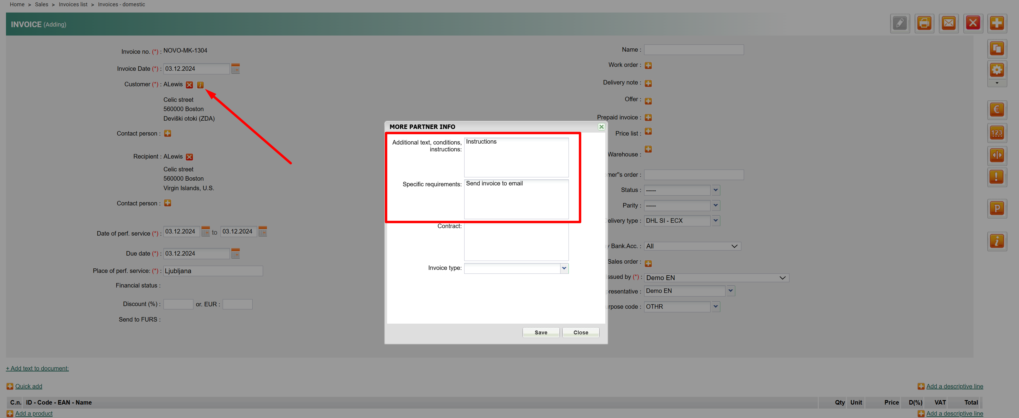This screenshot has height=418, width=1019.
Task: Remove customer ALewis with red X icon
Action: coord(190,85)
